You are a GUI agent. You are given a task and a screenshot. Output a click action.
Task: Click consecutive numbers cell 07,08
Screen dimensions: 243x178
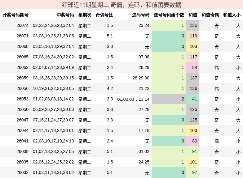pyautogui.click(x=144, y=57)
